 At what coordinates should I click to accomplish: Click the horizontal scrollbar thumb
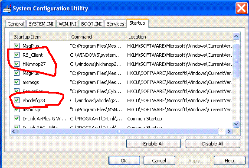click(118, 131)
